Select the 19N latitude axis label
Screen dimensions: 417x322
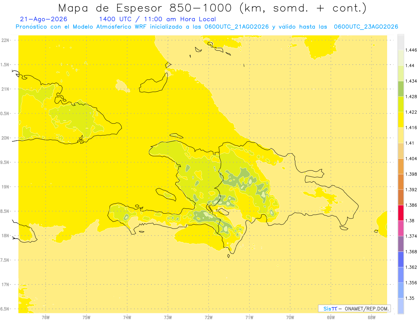point(6,187)
